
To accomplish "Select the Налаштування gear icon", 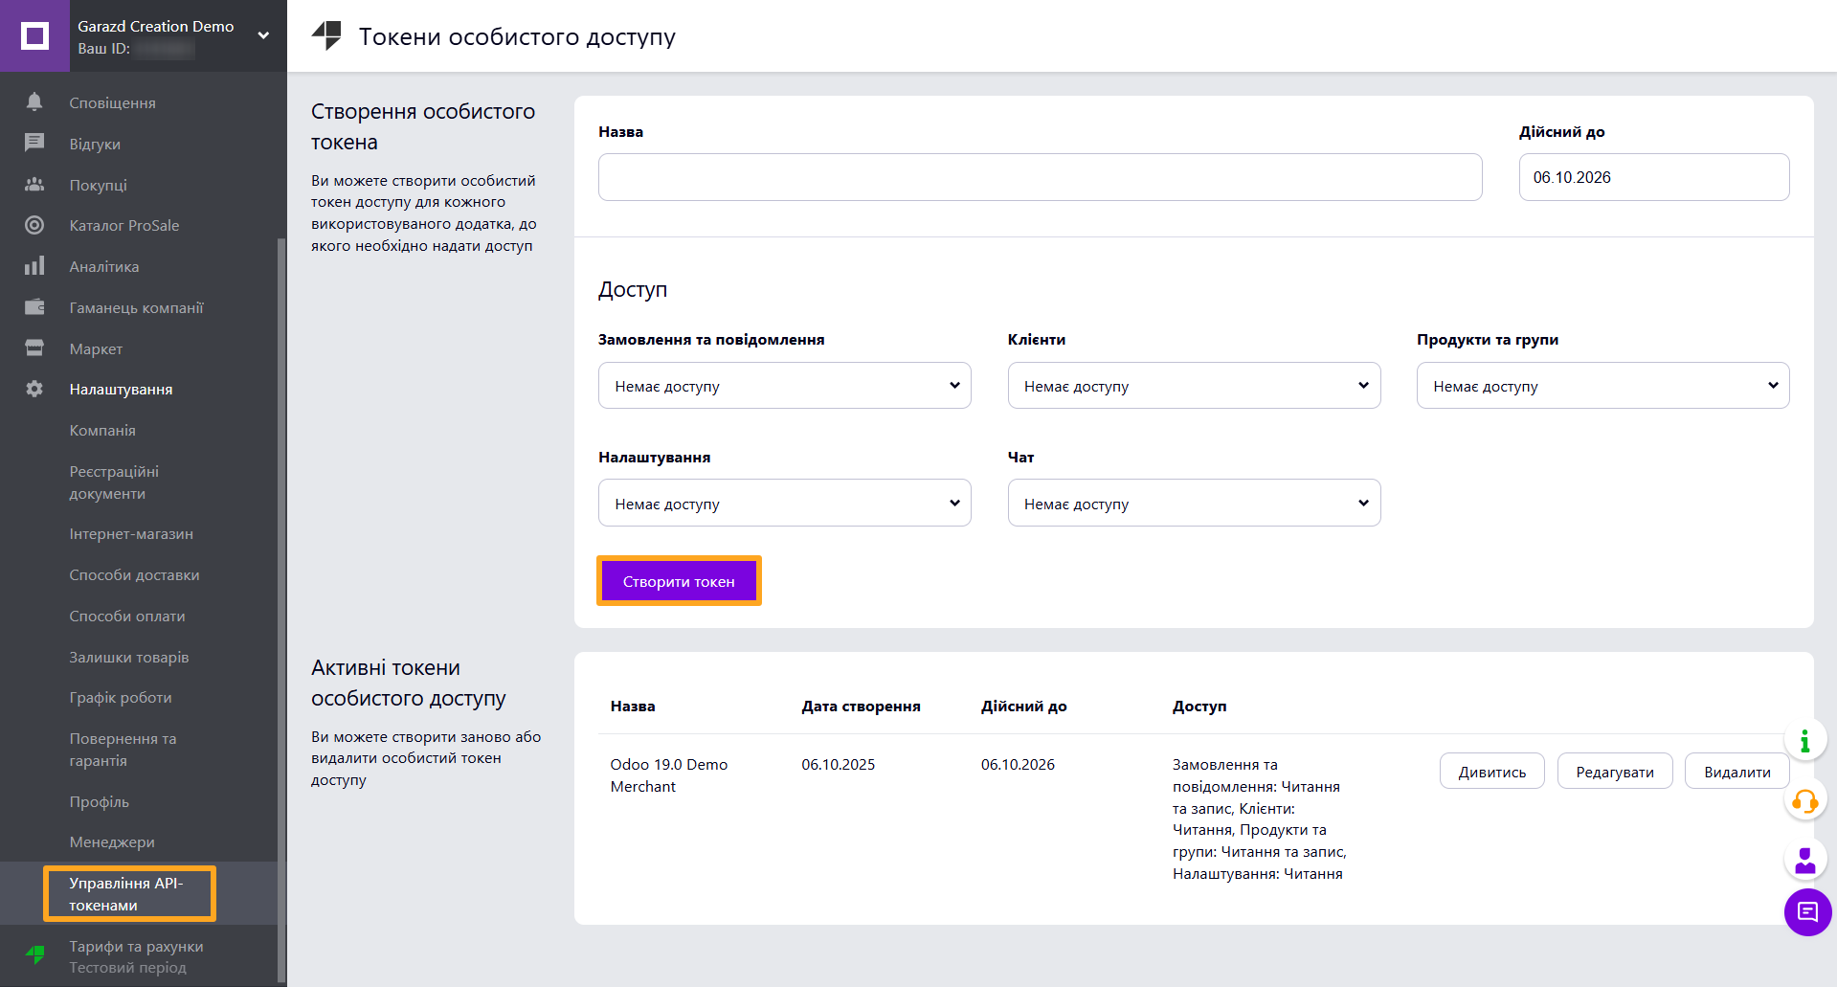I will (35, 389).
